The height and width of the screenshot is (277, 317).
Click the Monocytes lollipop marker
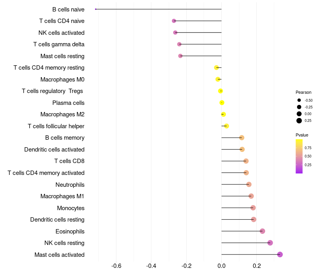coord(253,208)
